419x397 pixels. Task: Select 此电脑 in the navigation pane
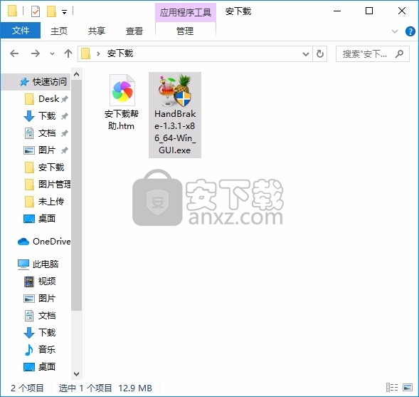pyautogui.click(x=38, y=264)
